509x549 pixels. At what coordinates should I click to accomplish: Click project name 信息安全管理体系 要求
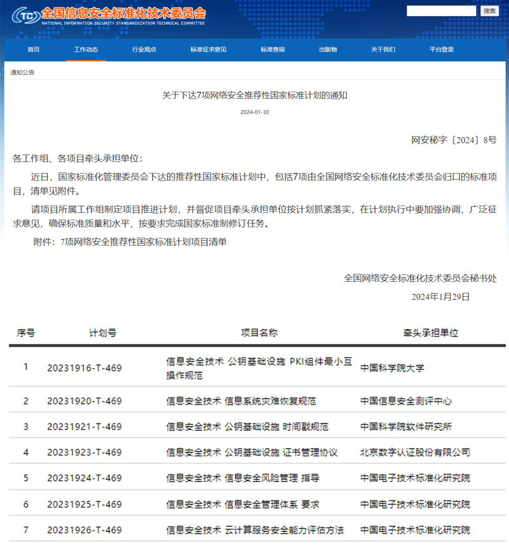coord(272,504)
